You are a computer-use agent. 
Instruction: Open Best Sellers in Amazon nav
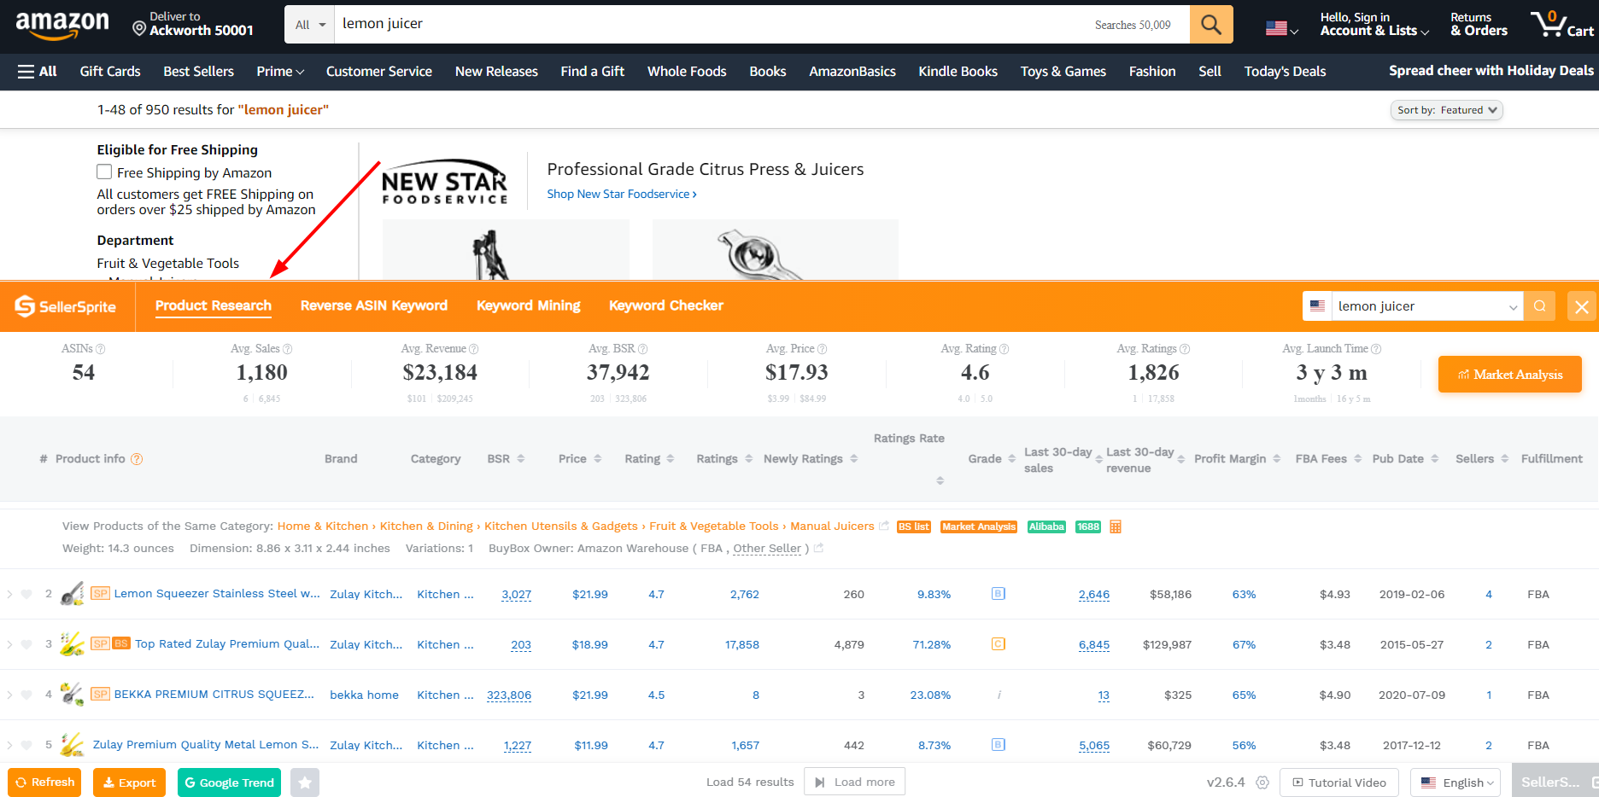pyautogui.click(x=198, y=72)
